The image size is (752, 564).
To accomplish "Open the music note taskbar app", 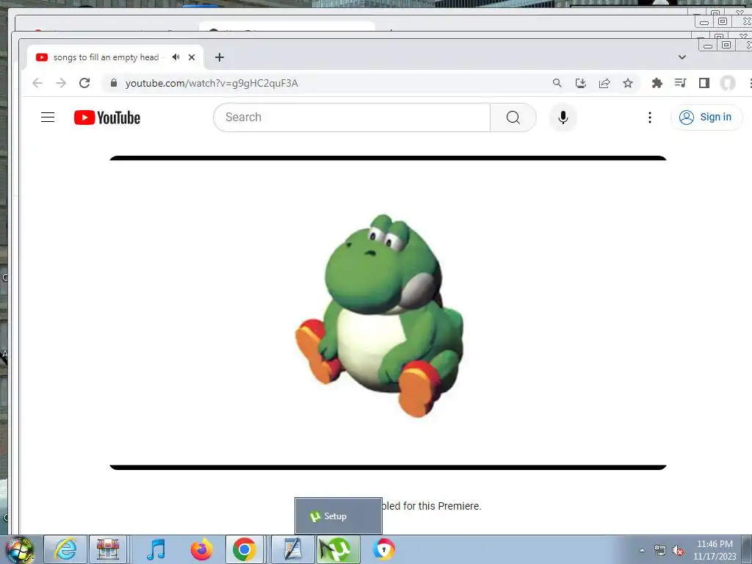I will pyautogui.click(x=156, y=549).
